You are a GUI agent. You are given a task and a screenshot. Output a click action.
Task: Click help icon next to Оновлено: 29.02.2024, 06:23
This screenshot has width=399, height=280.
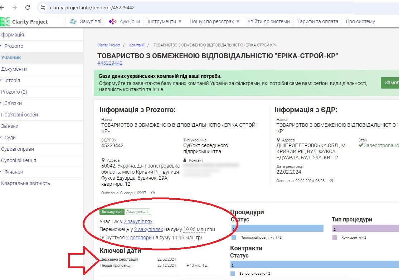[x=331, y=181]
